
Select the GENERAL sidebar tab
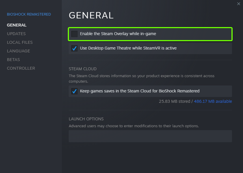coord(17,25)
